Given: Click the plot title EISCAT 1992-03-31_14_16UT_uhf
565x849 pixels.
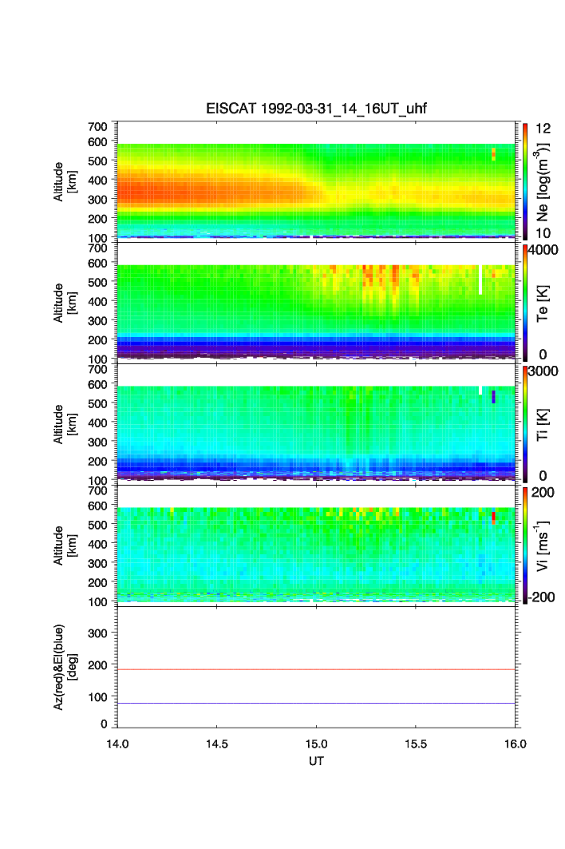Looking at the screenshot, I should tap(316, 109).
